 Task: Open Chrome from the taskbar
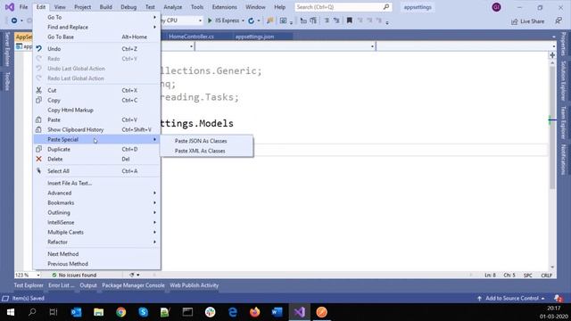(x=121, y=312)
